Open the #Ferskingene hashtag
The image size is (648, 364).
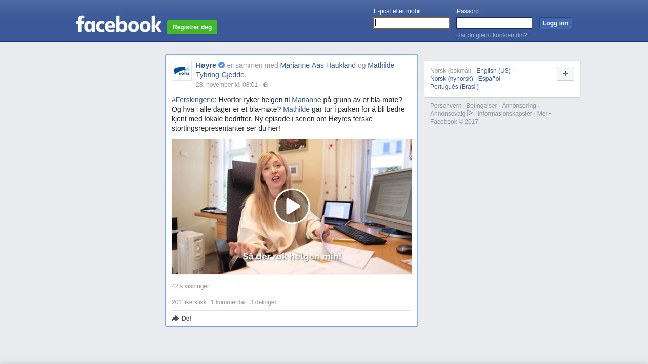pyautogui.click(x=193, y=100)
